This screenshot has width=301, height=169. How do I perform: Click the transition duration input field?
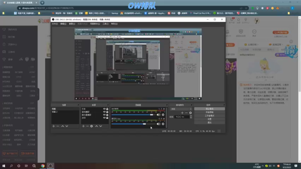tap(182, 117)
